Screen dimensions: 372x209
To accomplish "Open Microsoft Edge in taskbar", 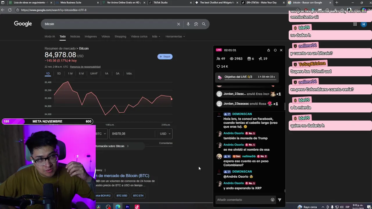I will pos(118,207).
